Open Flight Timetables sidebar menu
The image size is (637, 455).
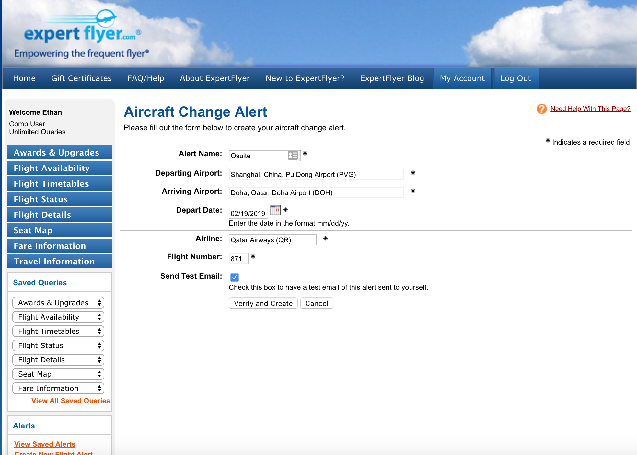[x=60, y=183]
